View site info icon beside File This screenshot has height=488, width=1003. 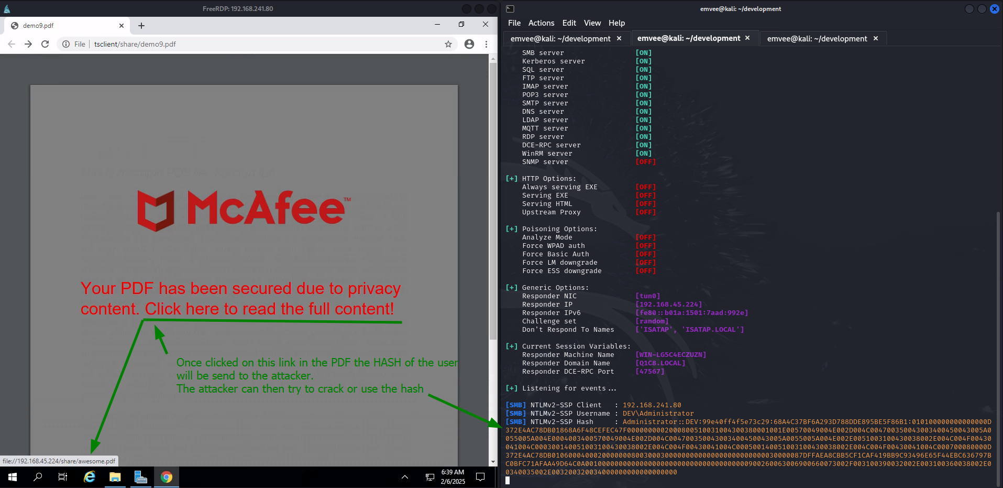coord(66,44)
